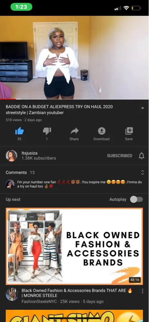This screenshot has height=322, width=149.
Task: Tap the green 1:23 time status pill
Action: click(x=21, y=7)
